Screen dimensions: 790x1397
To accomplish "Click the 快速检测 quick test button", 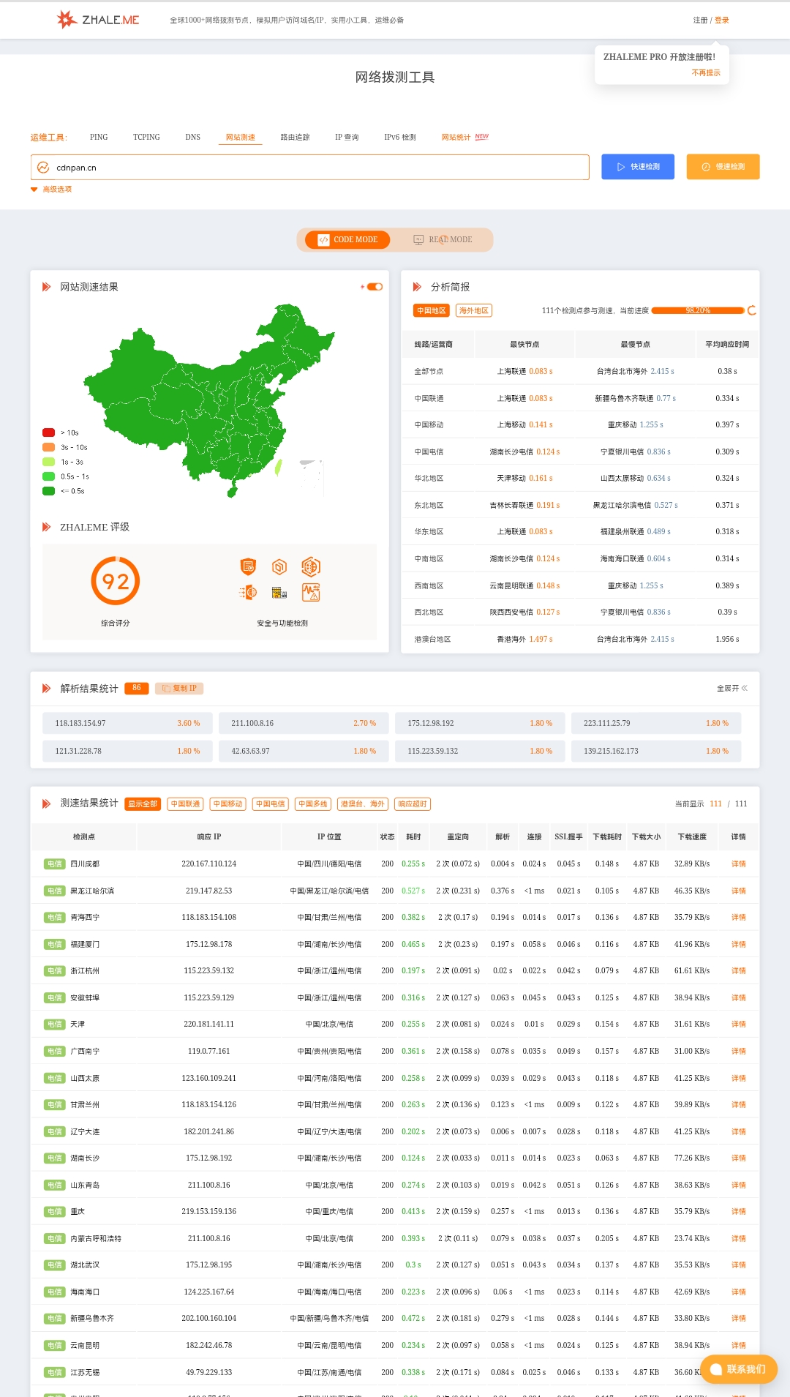I will 637,167.
